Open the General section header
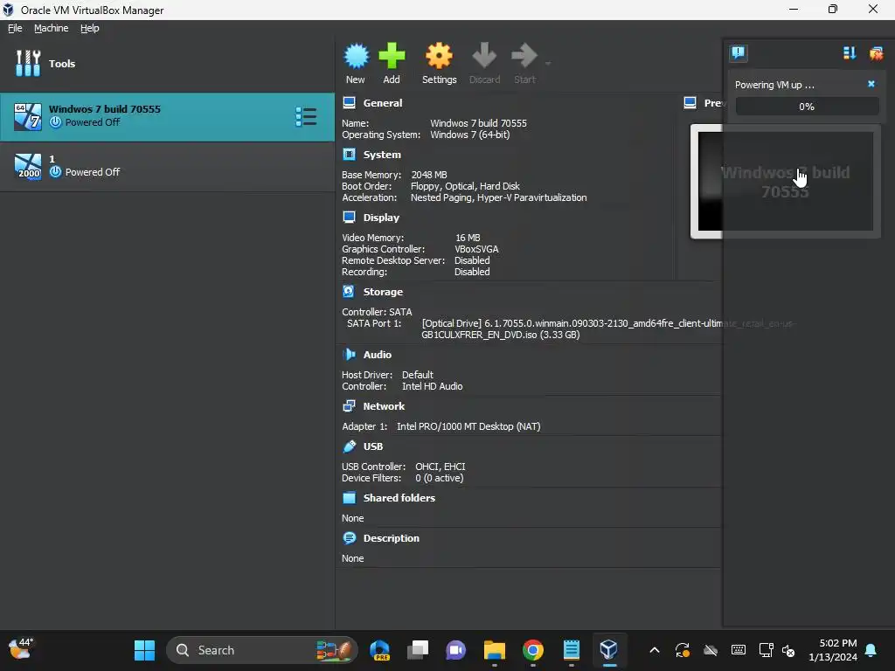This screenshot has height=671, width=895. [383, 103]
